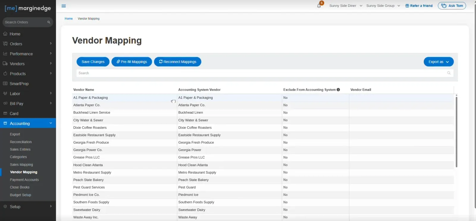The image size is (476, 221).
Task: Expand the Performance submenu chevron
Action: tap(51, 54)
